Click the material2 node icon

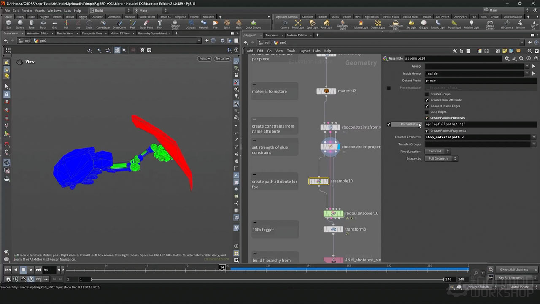point(326,91)
